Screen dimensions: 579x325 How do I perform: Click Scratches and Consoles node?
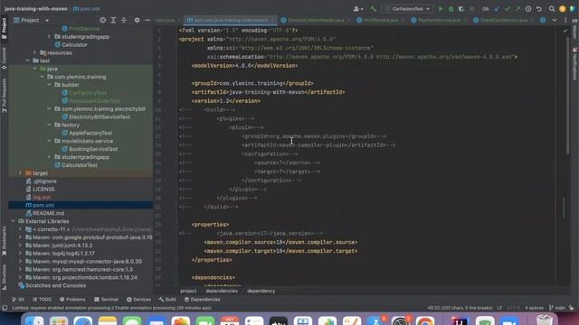coord(55,285)
